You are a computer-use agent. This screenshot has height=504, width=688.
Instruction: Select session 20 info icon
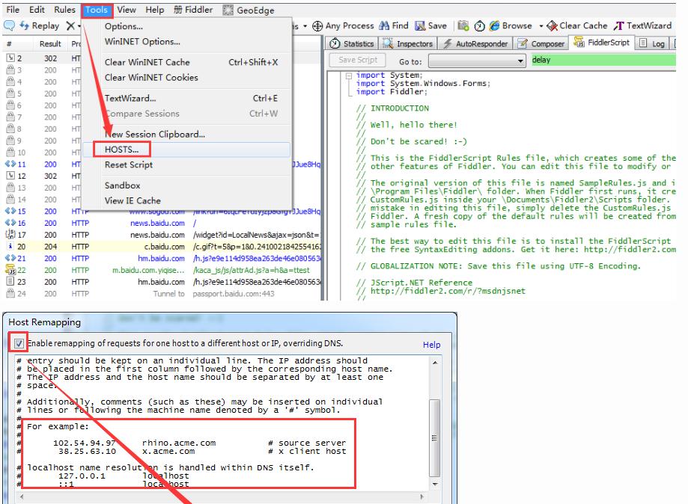point(10,246)
